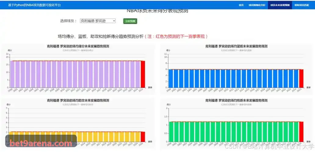315x152 pixels.
Task: Click the red 2025 bar in 场均得分 chart
Action: pyautogui.click(x=143, y=74)
